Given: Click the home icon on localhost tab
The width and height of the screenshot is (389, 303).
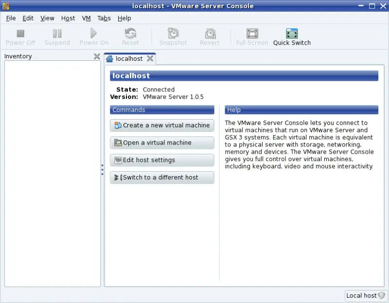Looking at the screenshot, I should pyautogui.click(x=109, y=59).
